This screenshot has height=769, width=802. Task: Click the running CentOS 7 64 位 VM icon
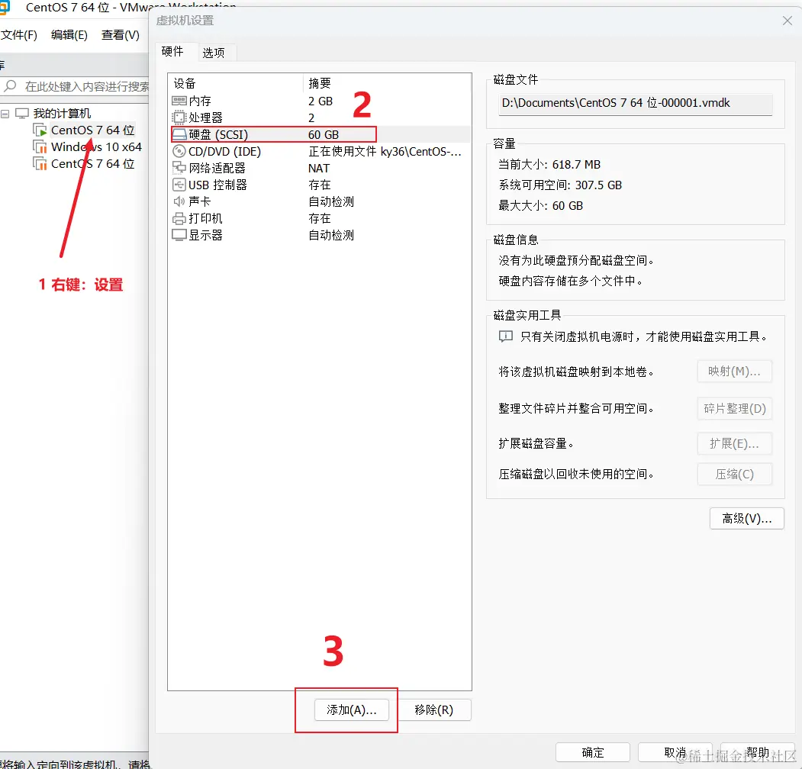click(x=40, y=130)
